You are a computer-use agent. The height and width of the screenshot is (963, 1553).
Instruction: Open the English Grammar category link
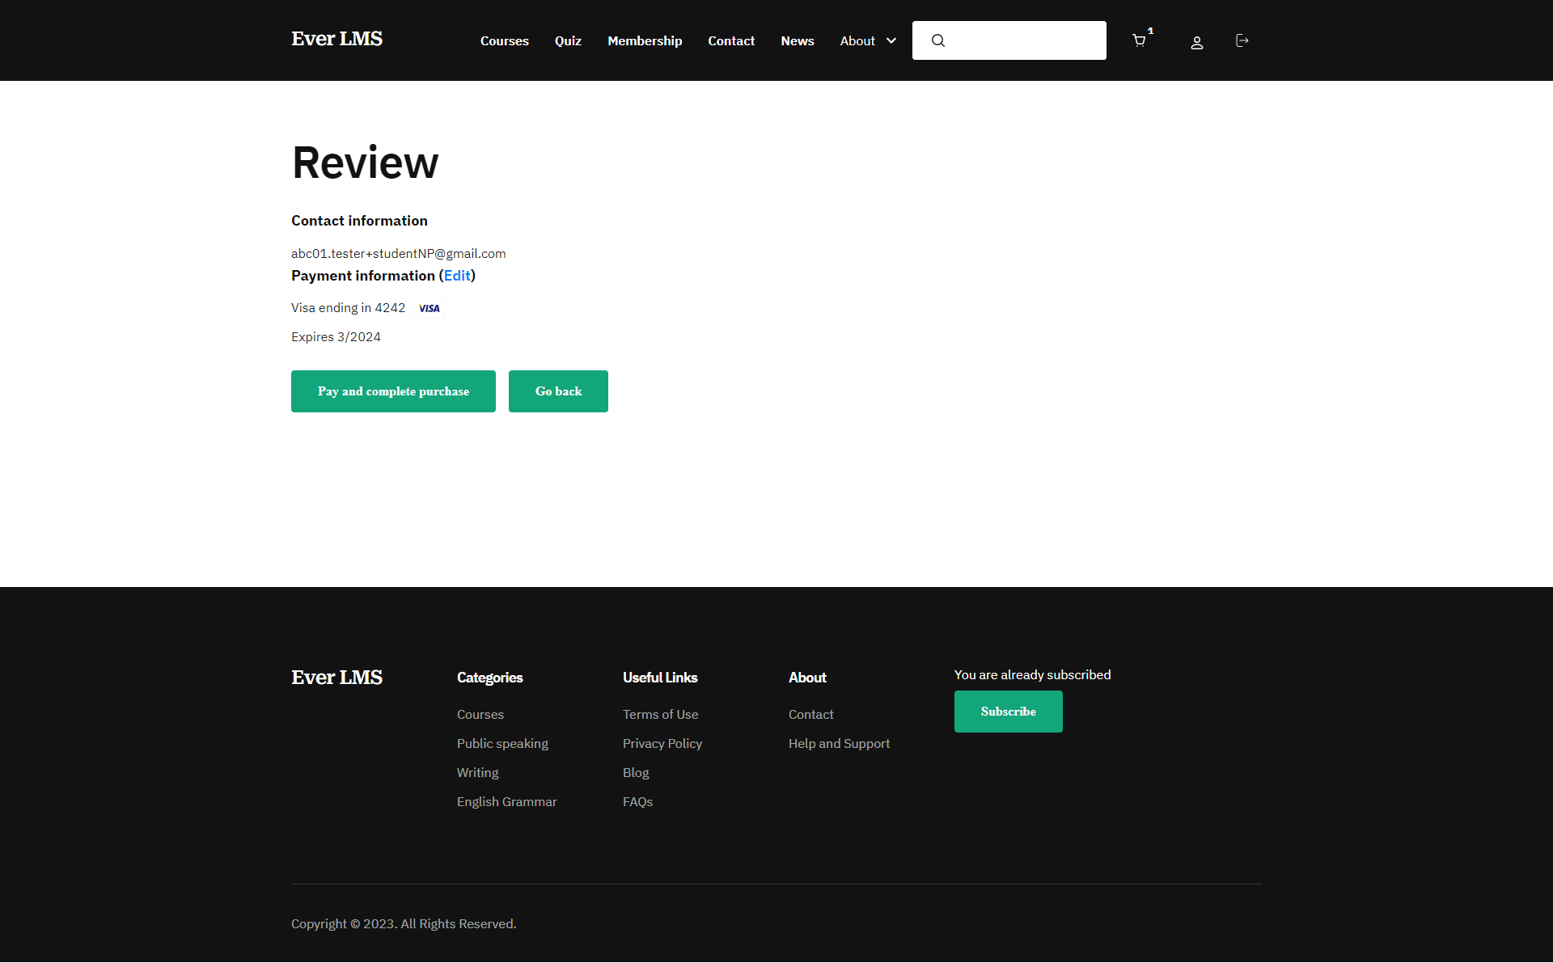506,802
